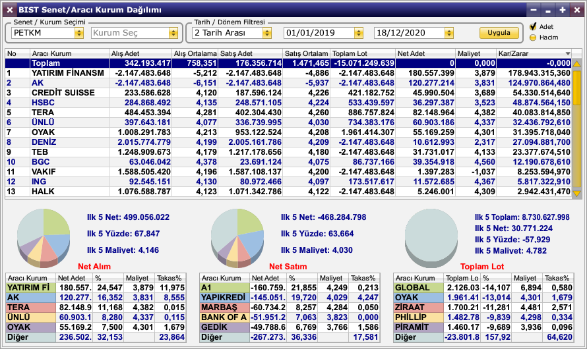This screenshot has height=349, width=587.
Task: Click the plus icon in title bar
Action: pyautogui.click(x=563, y=10)
